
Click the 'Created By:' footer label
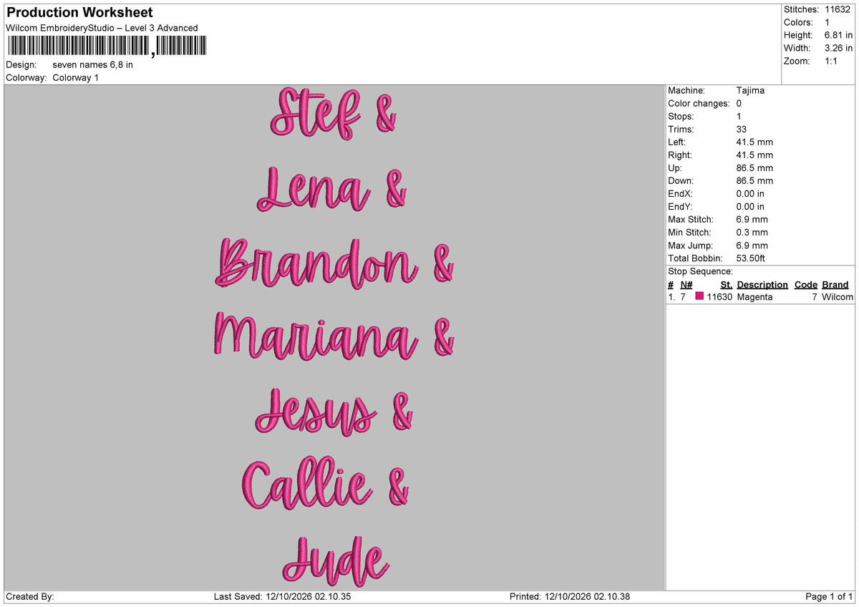click(30, 596)
